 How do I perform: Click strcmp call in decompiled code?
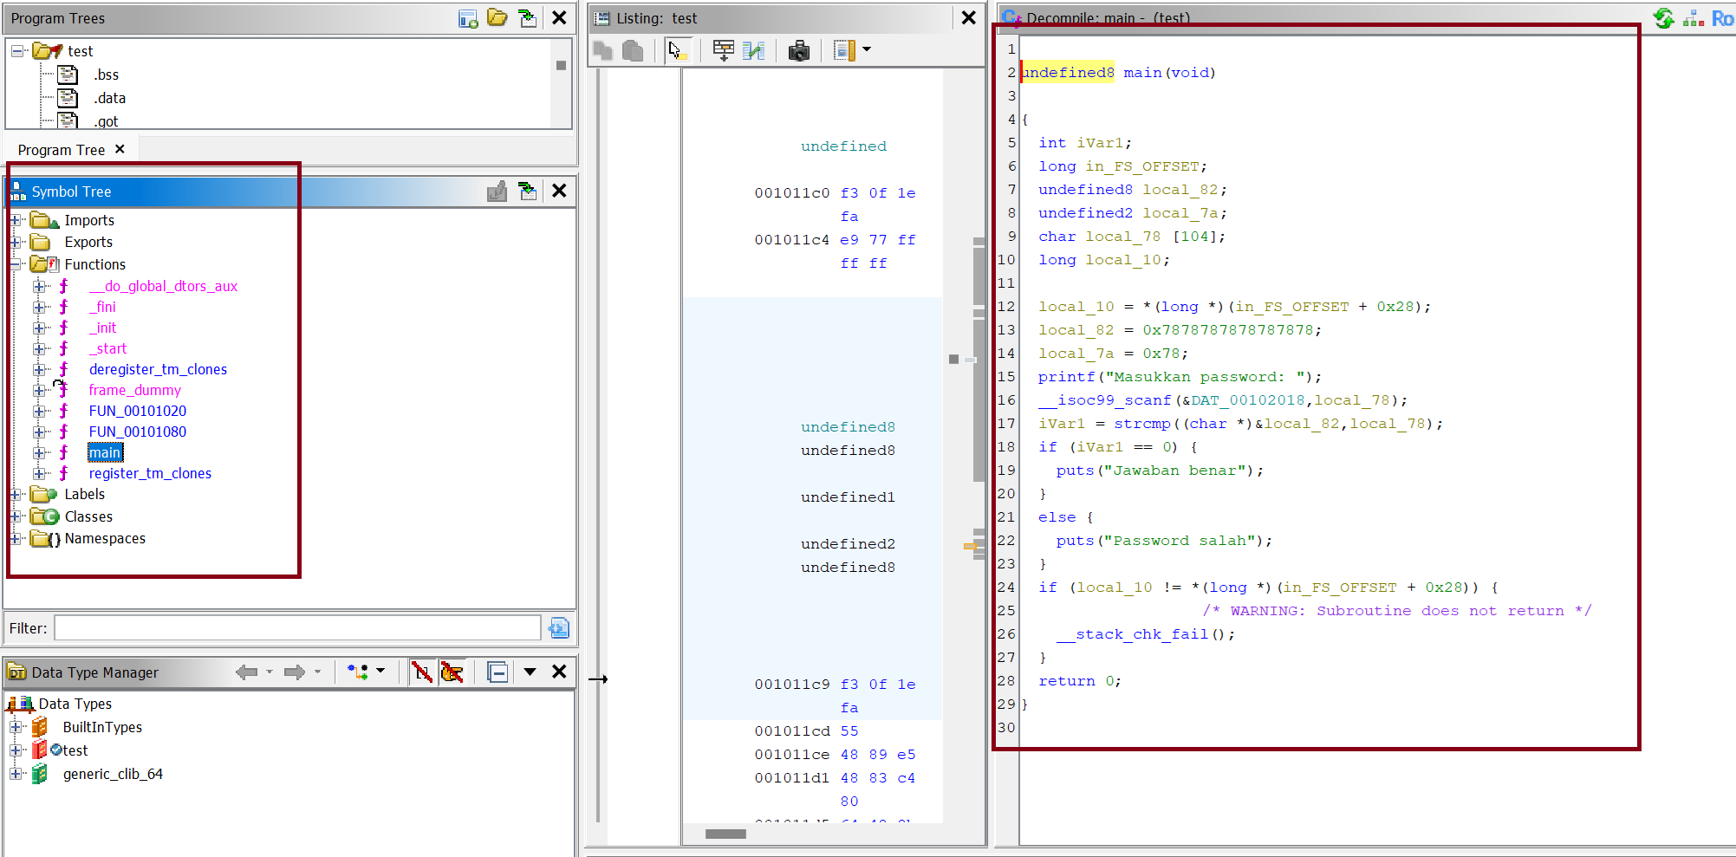pyautogui.click(x=1141, y=424)
